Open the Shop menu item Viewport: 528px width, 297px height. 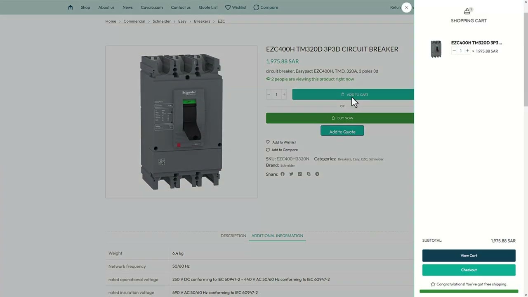[x=85, y=7]
